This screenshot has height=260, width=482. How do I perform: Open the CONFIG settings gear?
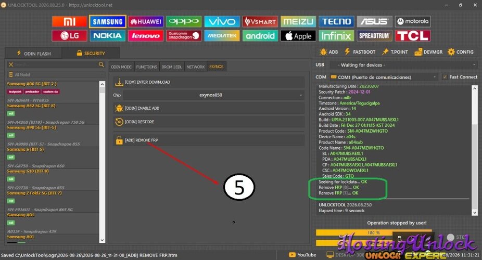point(461,52)
